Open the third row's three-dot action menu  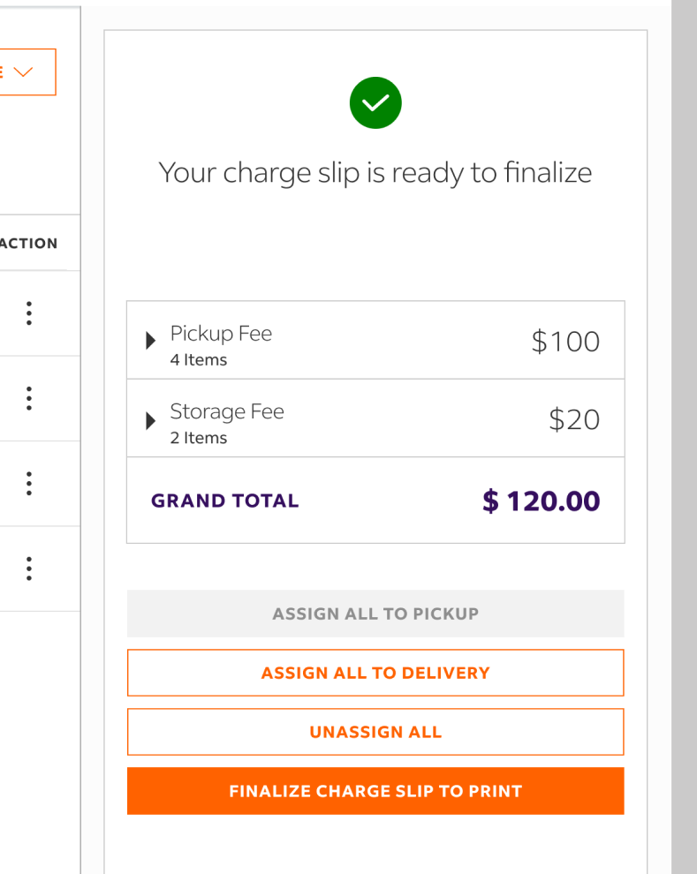(29, 484)
